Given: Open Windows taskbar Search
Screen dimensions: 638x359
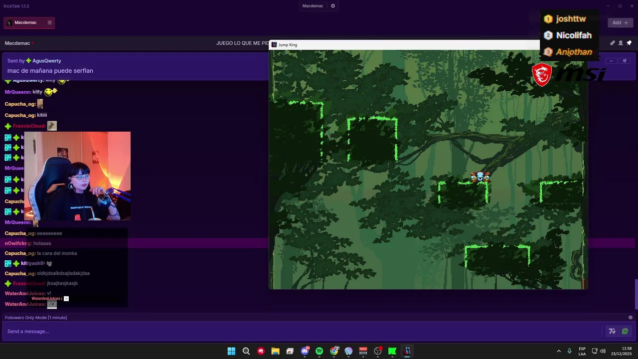Looking at the screenshot, I should (x=246, y=351).
